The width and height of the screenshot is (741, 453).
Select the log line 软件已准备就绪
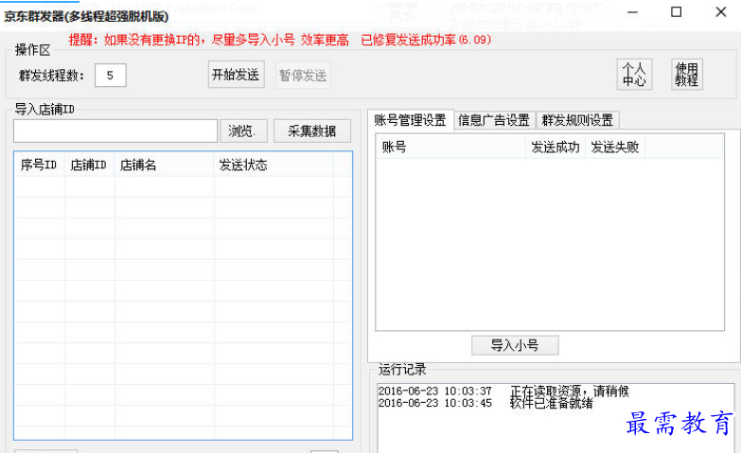tap(485, 403)
